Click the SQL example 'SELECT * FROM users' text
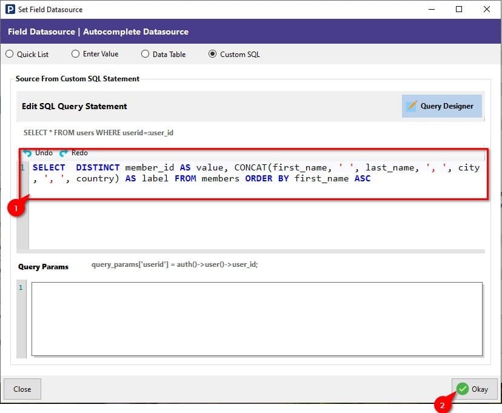The image size is (502, 413). 98,133
